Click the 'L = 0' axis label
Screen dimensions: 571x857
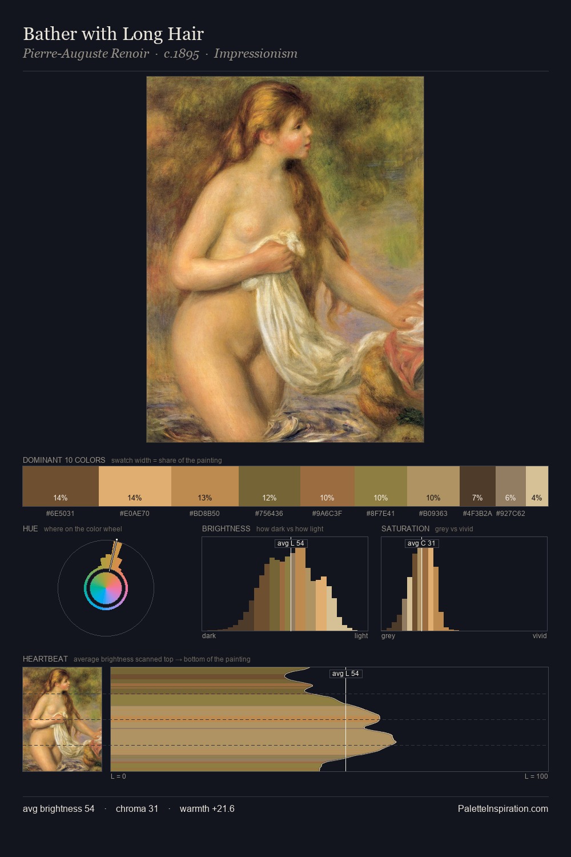118,776
